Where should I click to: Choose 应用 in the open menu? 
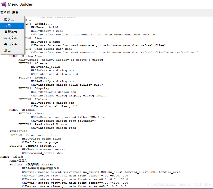[x=8, y=26]
